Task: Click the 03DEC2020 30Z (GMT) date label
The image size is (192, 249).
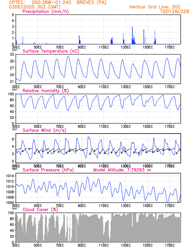Action: click(35, 7)
